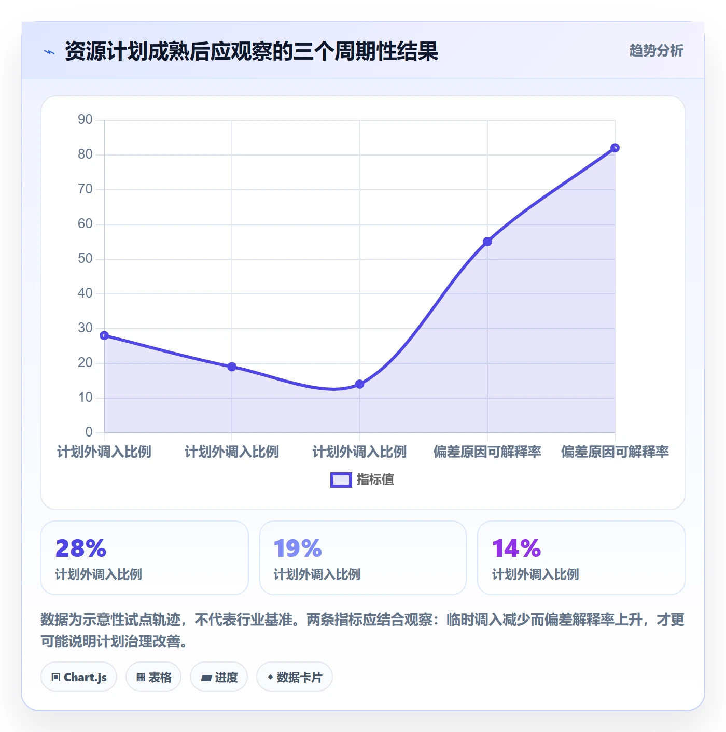Image resolution: width=726 pixels, height=732 pixels.
Task: Click the y-axis label 0
Action: pyautogui.click(x=89, y=432)
